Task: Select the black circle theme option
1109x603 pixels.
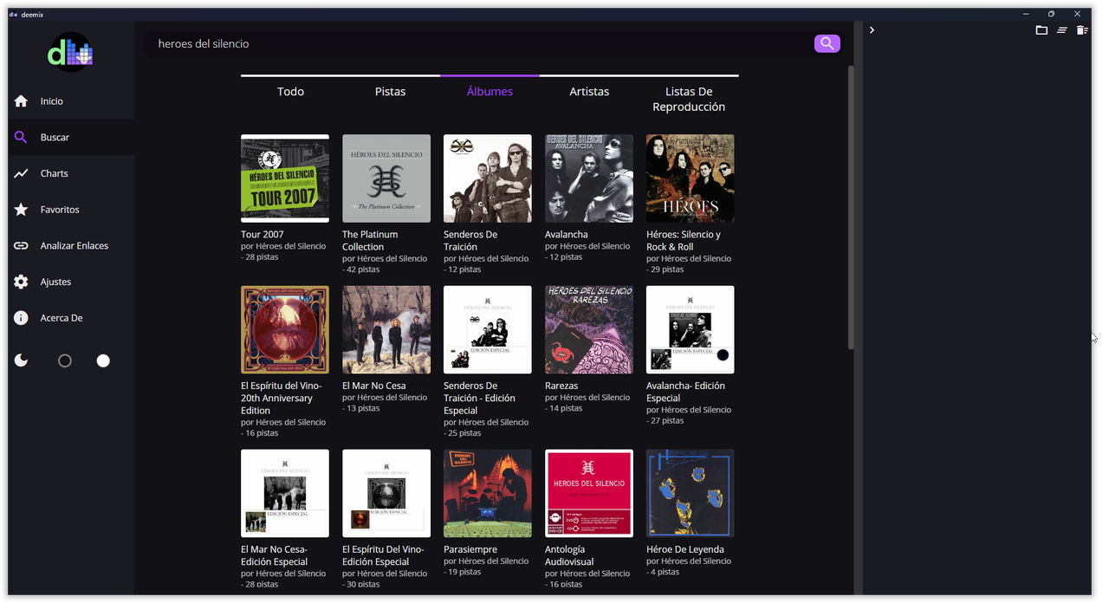Action: pos(65,360)
